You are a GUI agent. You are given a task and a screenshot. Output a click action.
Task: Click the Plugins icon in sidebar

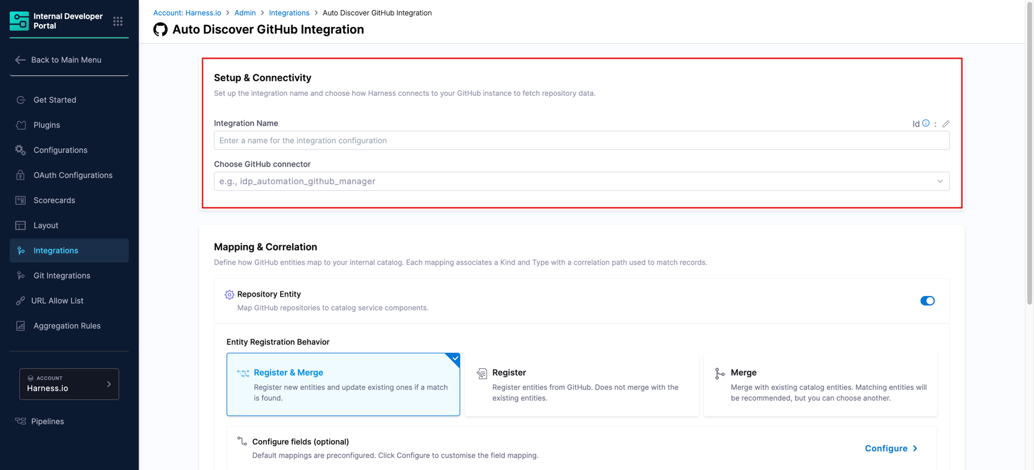pos(21,125)
